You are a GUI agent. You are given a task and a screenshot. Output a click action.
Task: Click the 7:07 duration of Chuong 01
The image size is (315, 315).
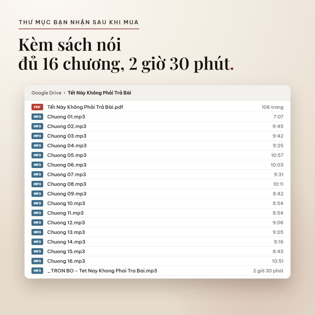tap(278, 117)
